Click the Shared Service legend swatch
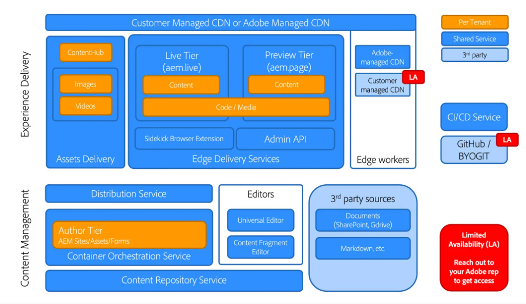526x304 pixels. pos(474,39)
